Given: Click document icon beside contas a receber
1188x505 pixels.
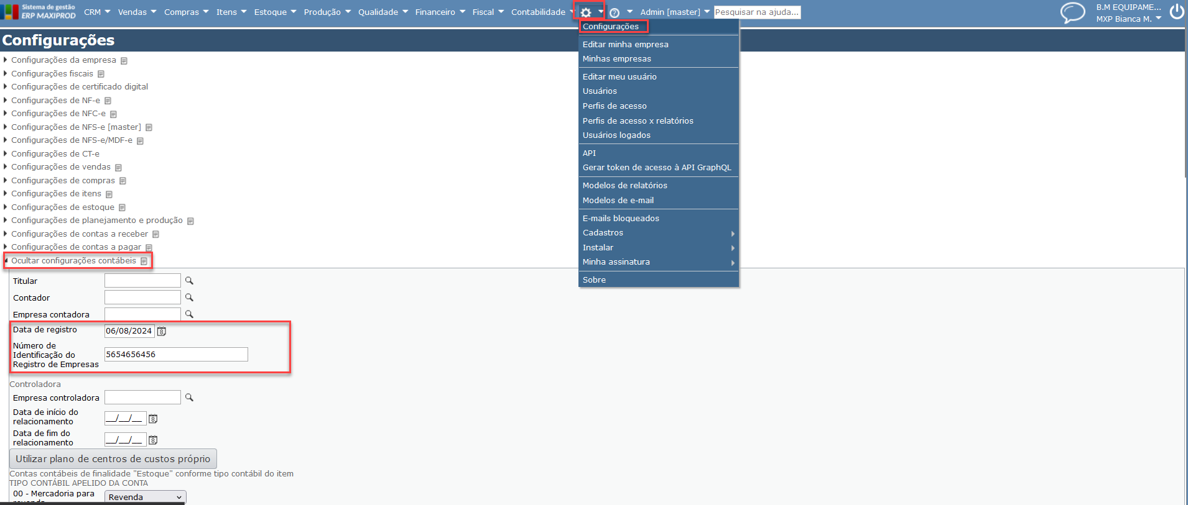Looking at the screenshot, I should 155,234.
